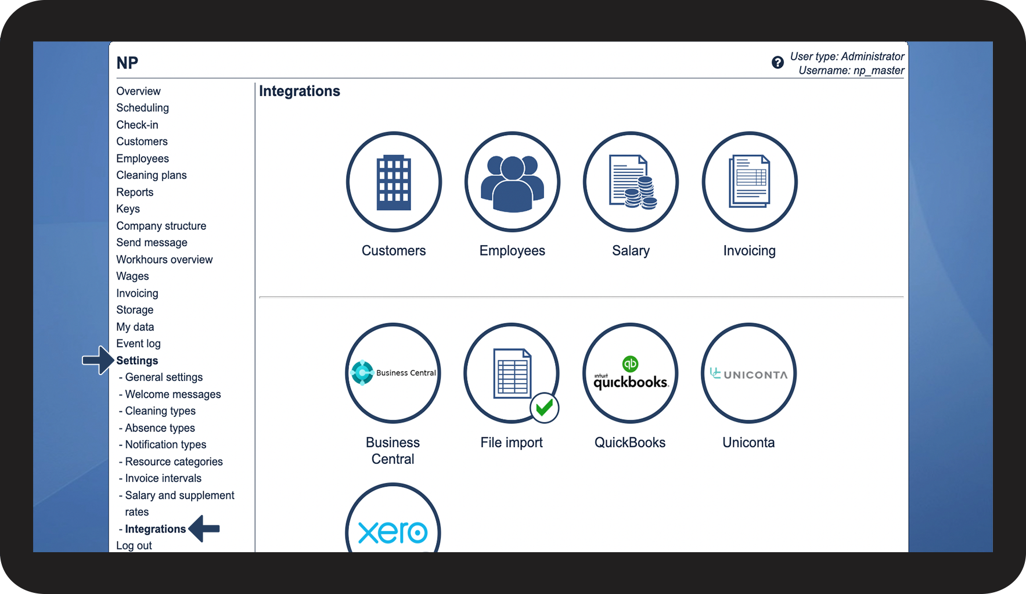Image resolution: width=1026 pixels, height=594 pixels.
Task: Open the My data page
Action: pyautogui.click(x=135, y=327)
